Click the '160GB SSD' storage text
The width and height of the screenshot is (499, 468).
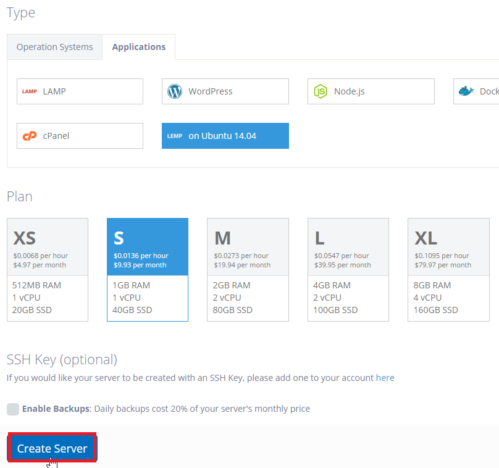435,310
